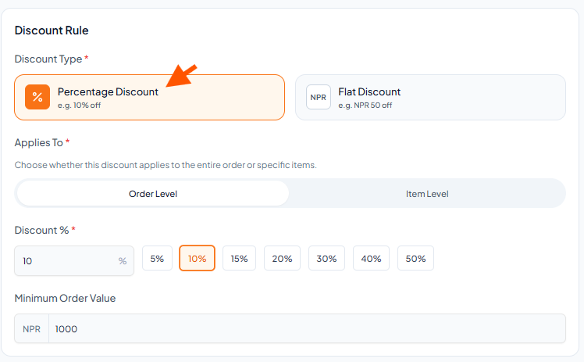The height and width of the screenshot is (362, 584).
Task: Click the NPR prefix of Minimum Order Value
Action: (32, 329)
